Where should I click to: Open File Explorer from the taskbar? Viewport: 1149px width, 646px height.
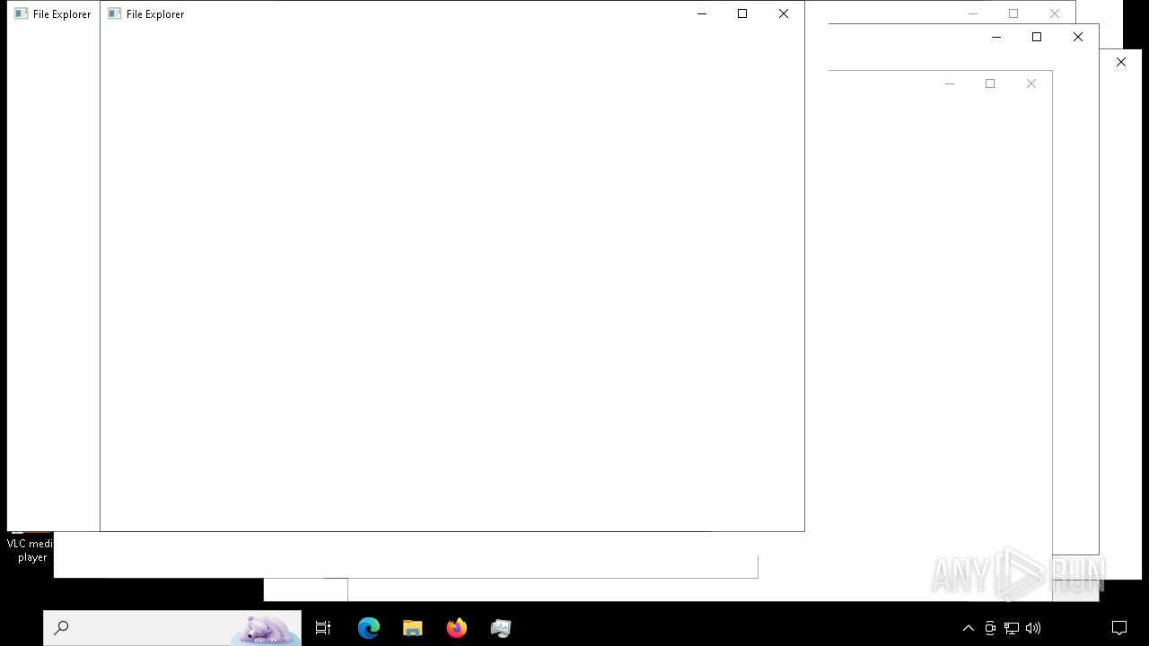point(413,628)
